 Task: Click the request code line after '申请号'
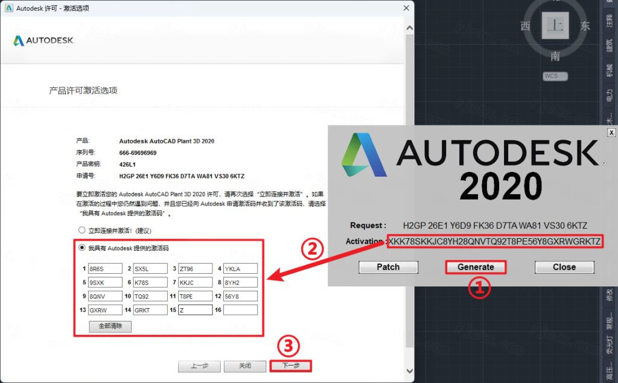(x=182, y=176)
